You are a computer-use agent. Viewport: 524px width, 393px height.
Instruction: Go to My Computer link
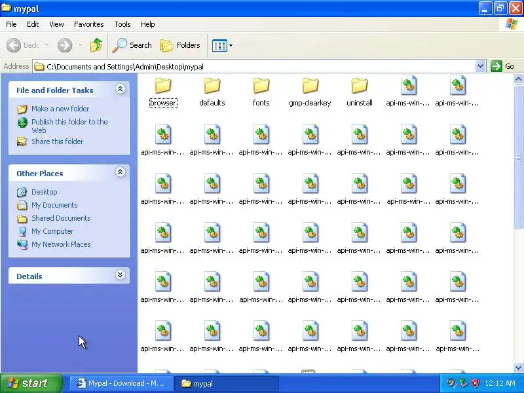52,231
